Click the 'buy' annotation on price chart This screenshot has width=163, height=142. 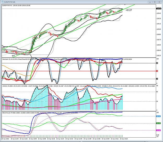[x=13, y=55]
